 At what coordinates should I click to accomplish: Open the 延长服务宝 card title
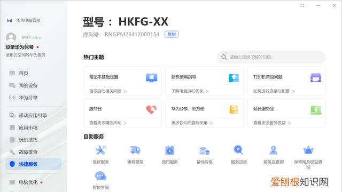tap(263, 109)
